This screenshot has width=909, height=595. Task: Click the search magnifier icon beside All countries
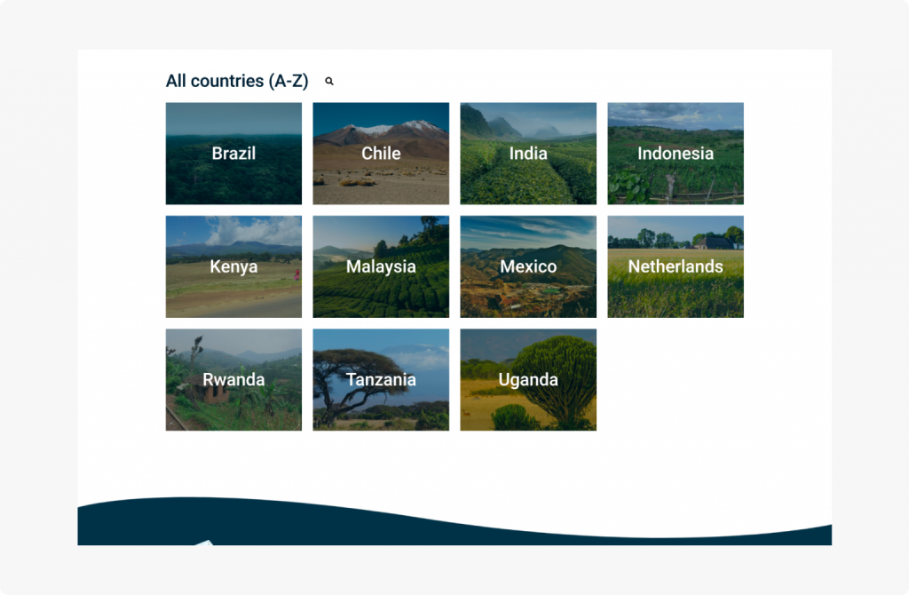[x=329, y=81]
